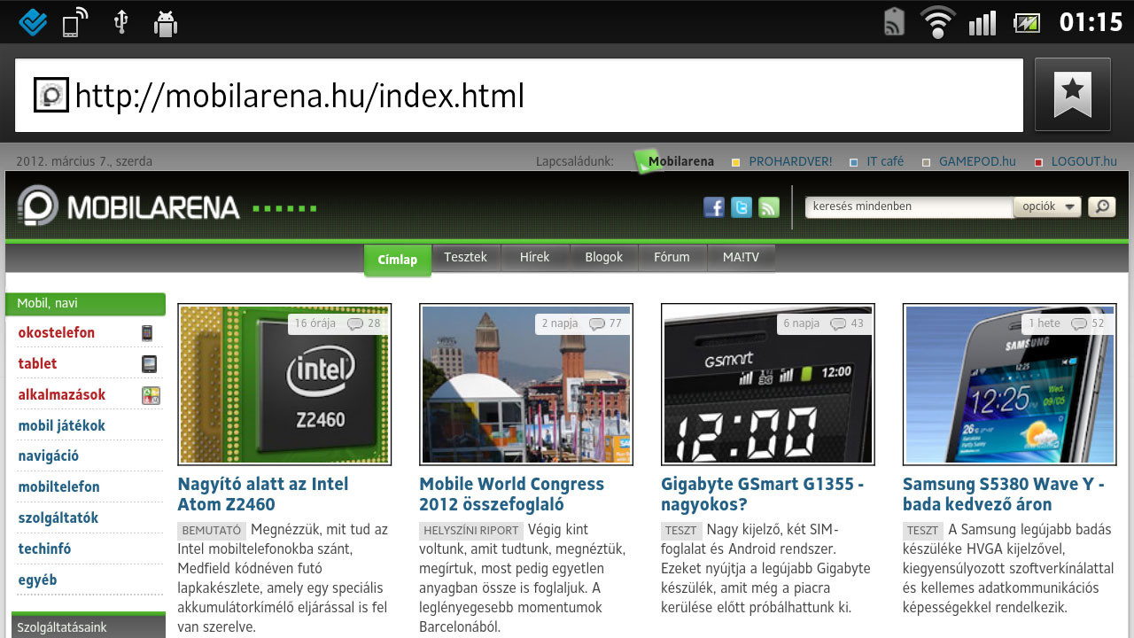Open Facebook page via header icon

tap(714, 207)
